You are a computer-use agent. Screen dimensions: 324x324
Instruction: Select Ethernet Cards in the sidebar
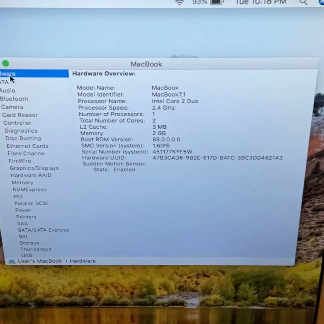[27, 146]
